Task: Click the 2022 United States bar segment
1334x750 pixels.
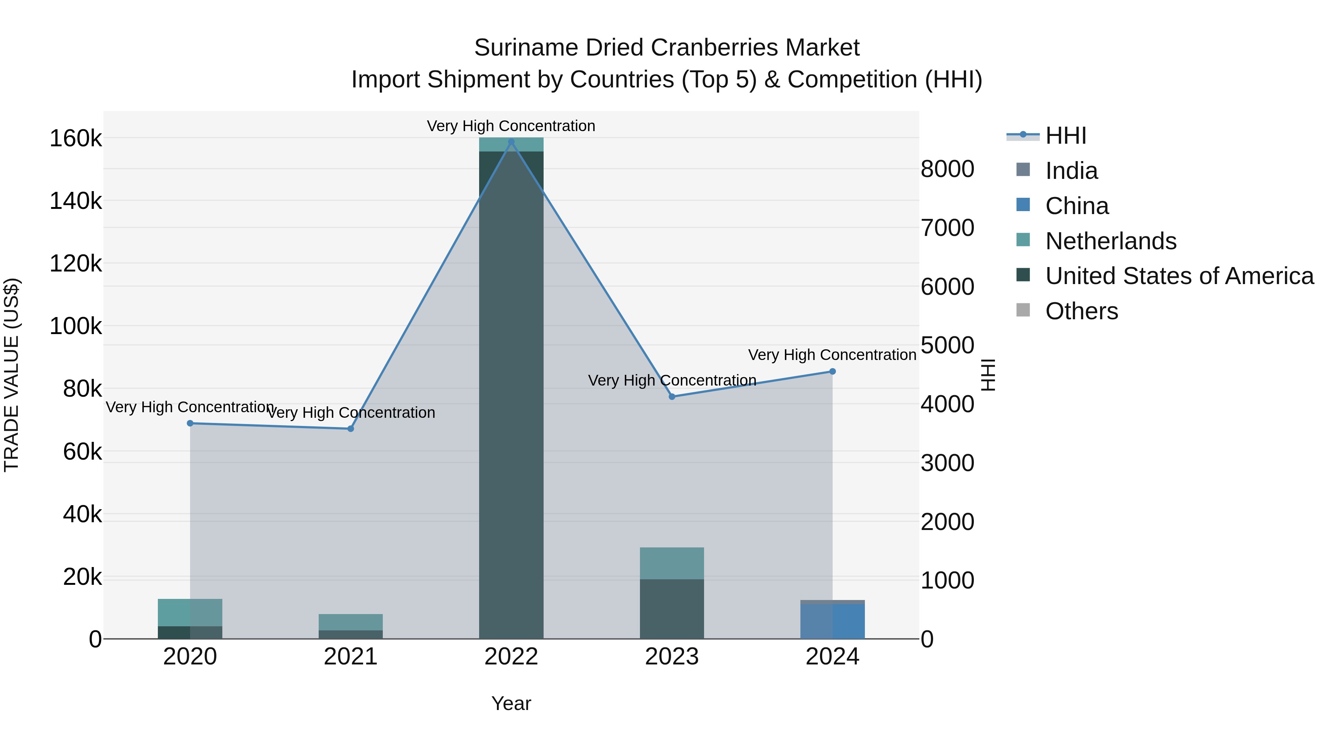Action: click(511, 395)
